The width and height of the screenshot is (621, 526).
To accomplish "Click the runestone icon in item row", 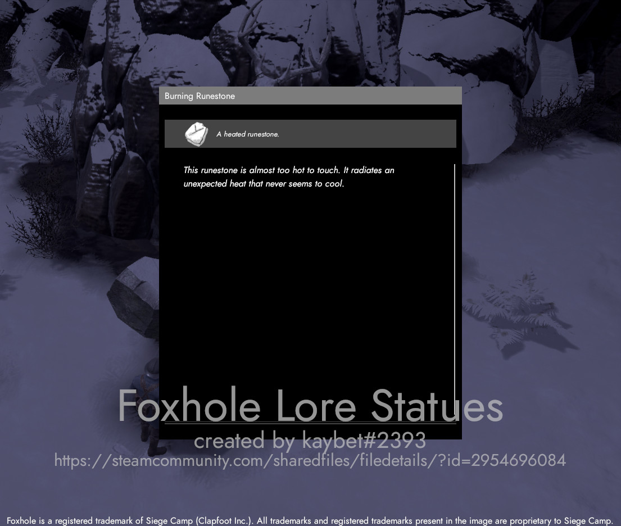I will point(197,134).
